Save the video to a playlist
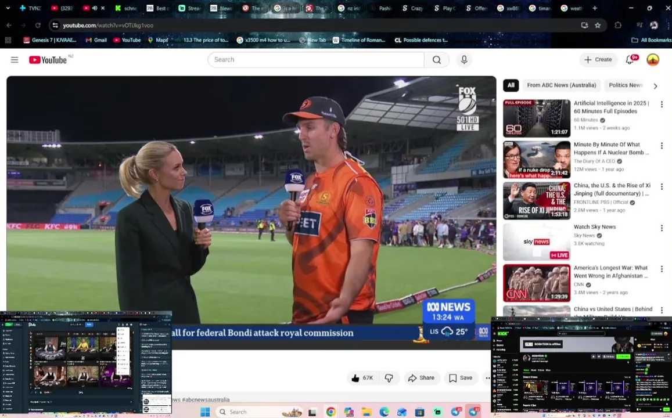 coord(461,378)
